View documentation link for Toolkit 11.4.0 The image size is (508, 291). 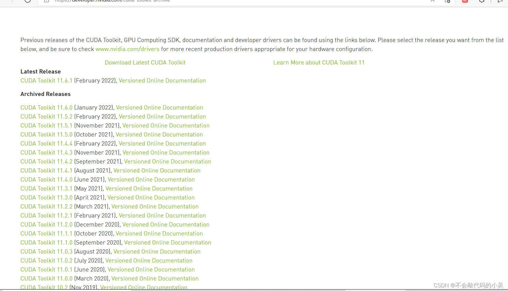[151, 180]
